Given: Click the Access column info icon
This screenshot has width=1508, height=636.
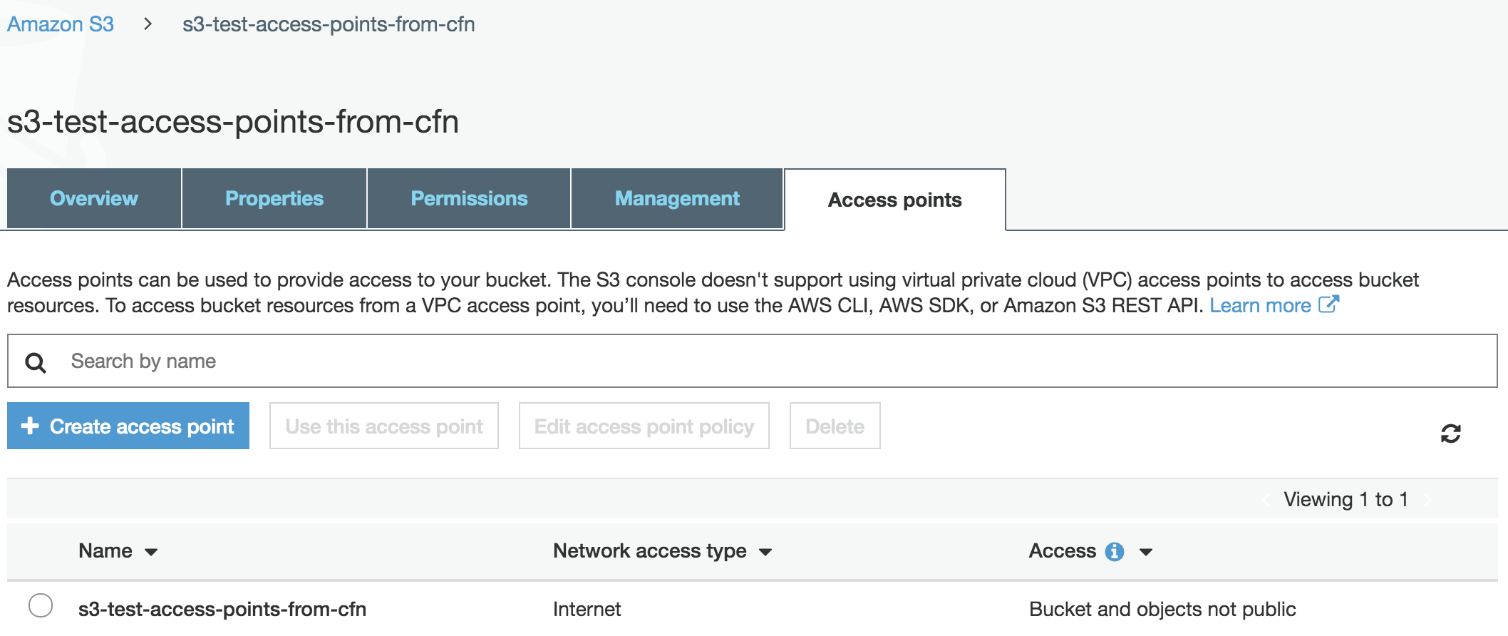Looking at the screenshot, I should (1115, 552).
